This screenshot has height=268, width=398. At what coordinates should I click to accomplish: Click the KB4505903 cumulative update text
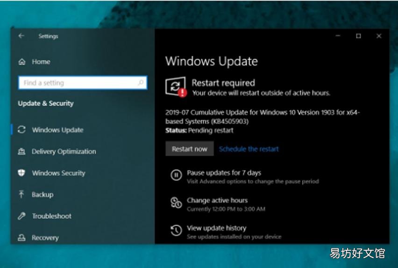263,117
